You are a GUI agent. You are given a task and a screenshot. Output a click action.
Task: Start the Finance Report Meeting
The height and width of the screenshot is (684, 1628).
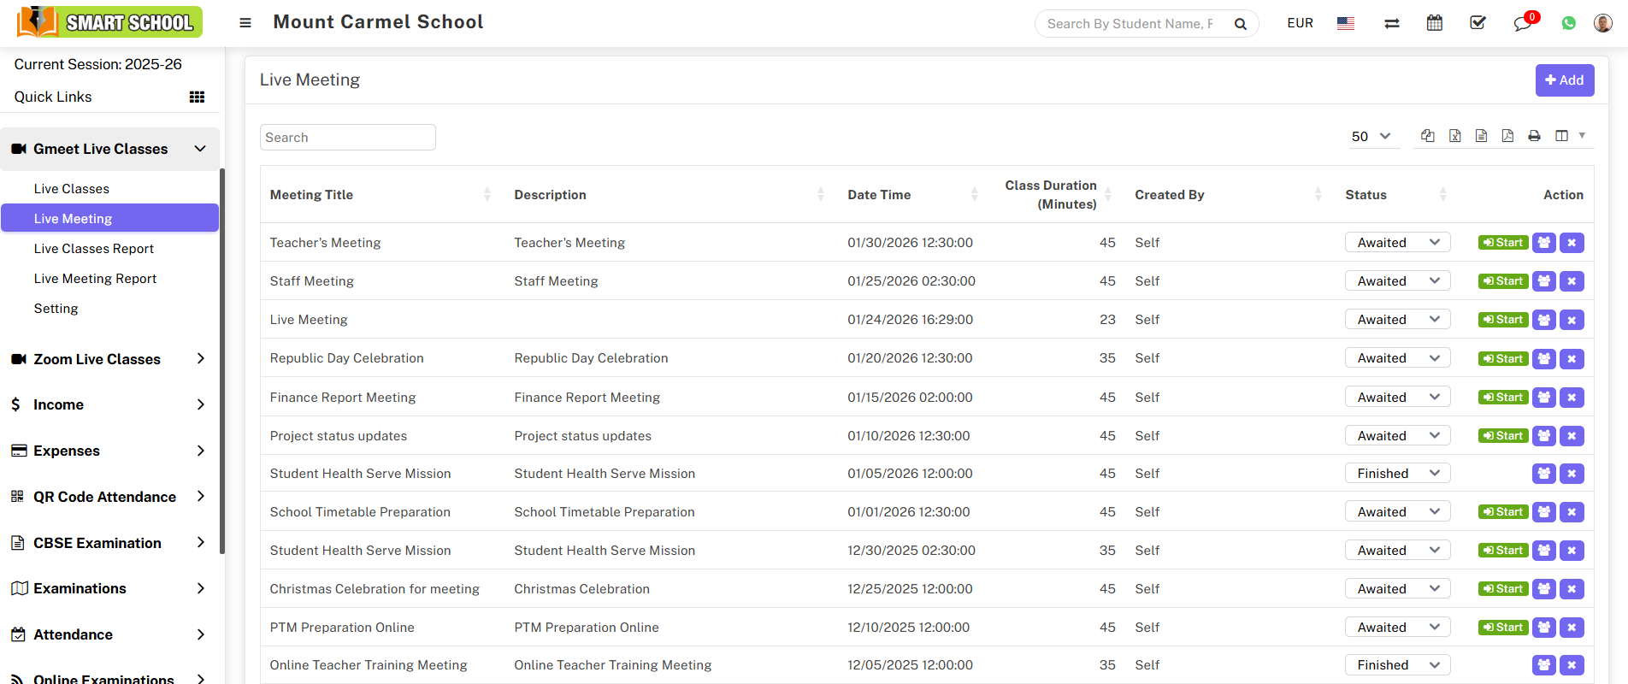pyautogui.click(x=1503, y=398)
